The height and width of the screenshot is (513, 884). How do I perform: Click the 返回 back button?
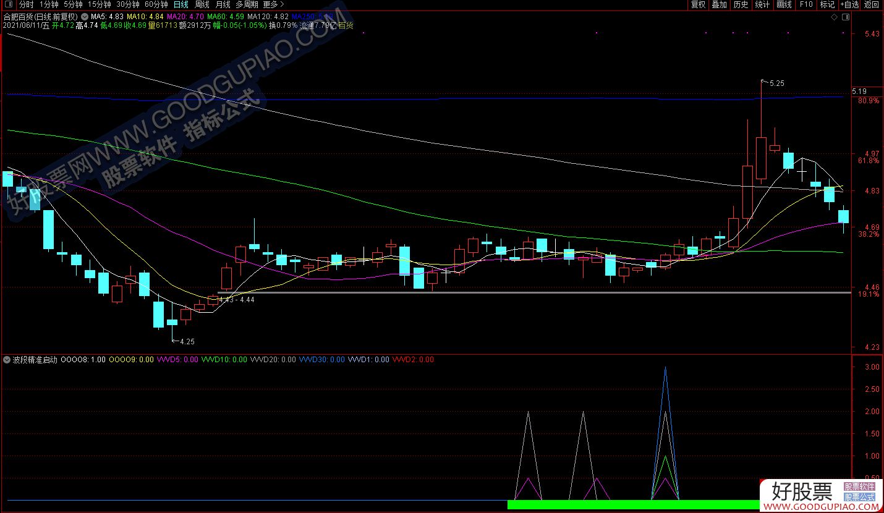pos(872,4)
